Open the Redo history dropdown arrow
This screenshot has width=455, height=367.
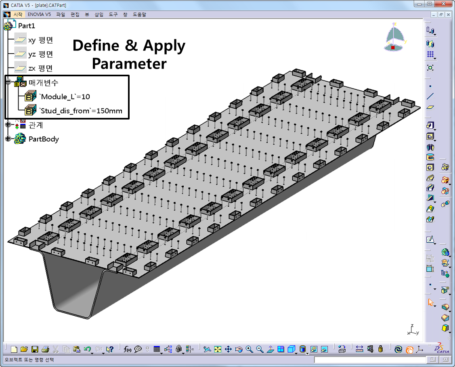103,353
